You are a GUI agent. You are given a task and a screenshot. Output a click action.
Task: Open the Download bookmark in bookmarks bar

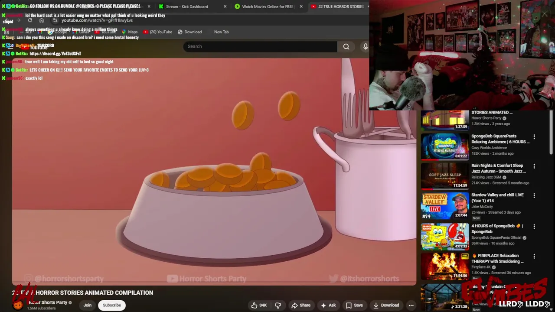[190, 32]
